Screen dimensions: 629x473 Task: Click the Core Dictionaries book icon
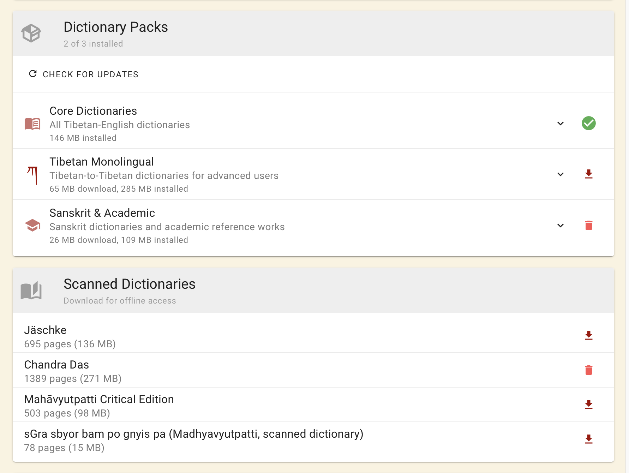(x=32, y=124)
